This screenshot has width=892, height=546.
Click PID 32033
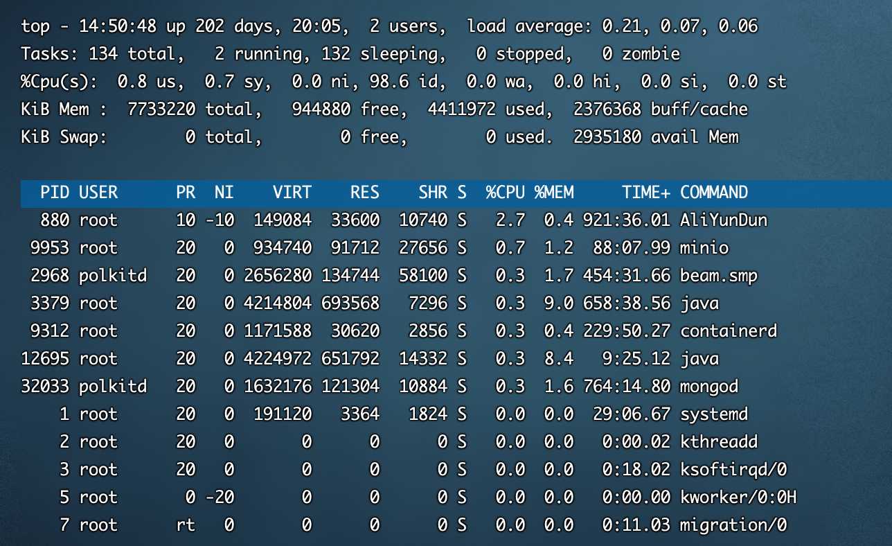45,387
